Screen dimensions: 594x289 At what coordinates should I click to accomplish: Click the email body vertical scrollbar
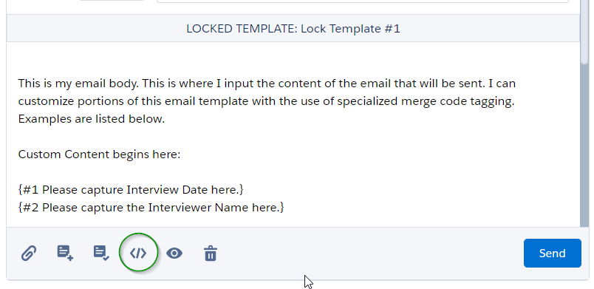[x=584, y=114]
